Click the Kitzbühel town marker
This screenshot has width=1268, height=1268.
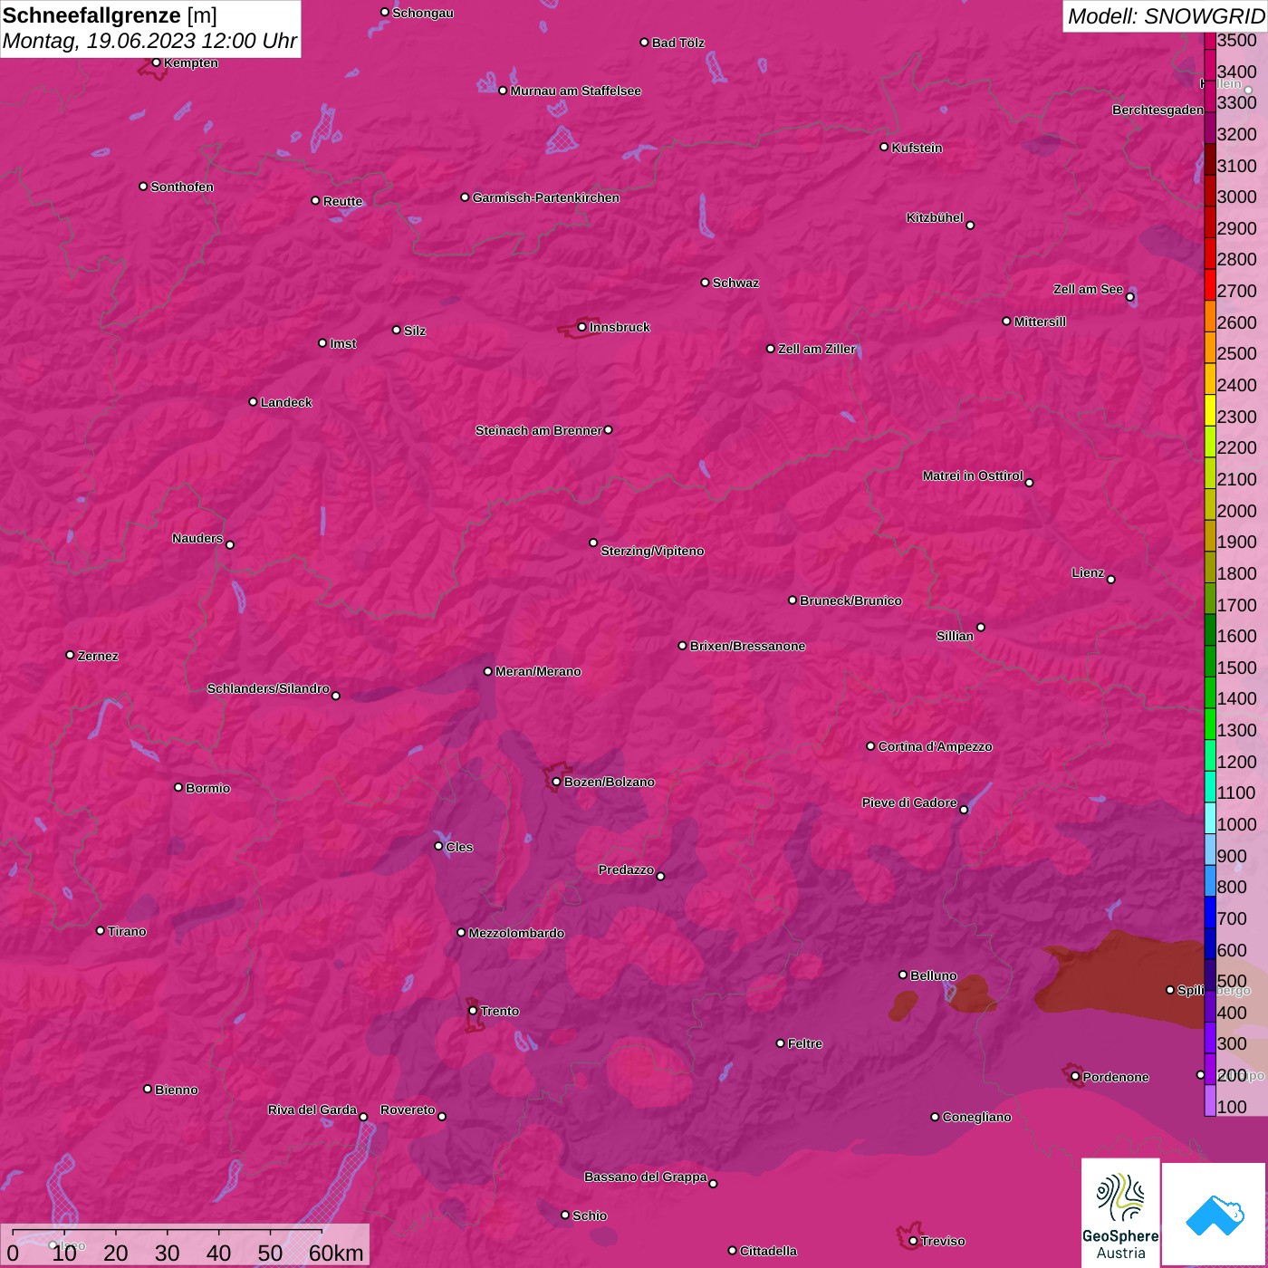[970, 226]
